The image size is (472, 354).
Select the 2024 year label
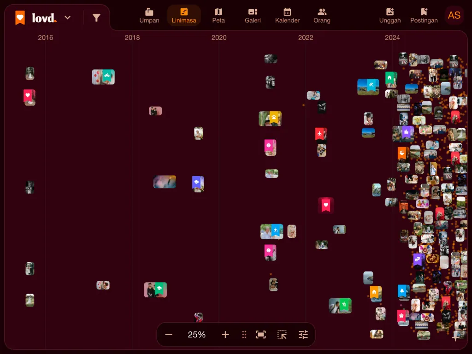pyautogui.click(x=392, y=38)
